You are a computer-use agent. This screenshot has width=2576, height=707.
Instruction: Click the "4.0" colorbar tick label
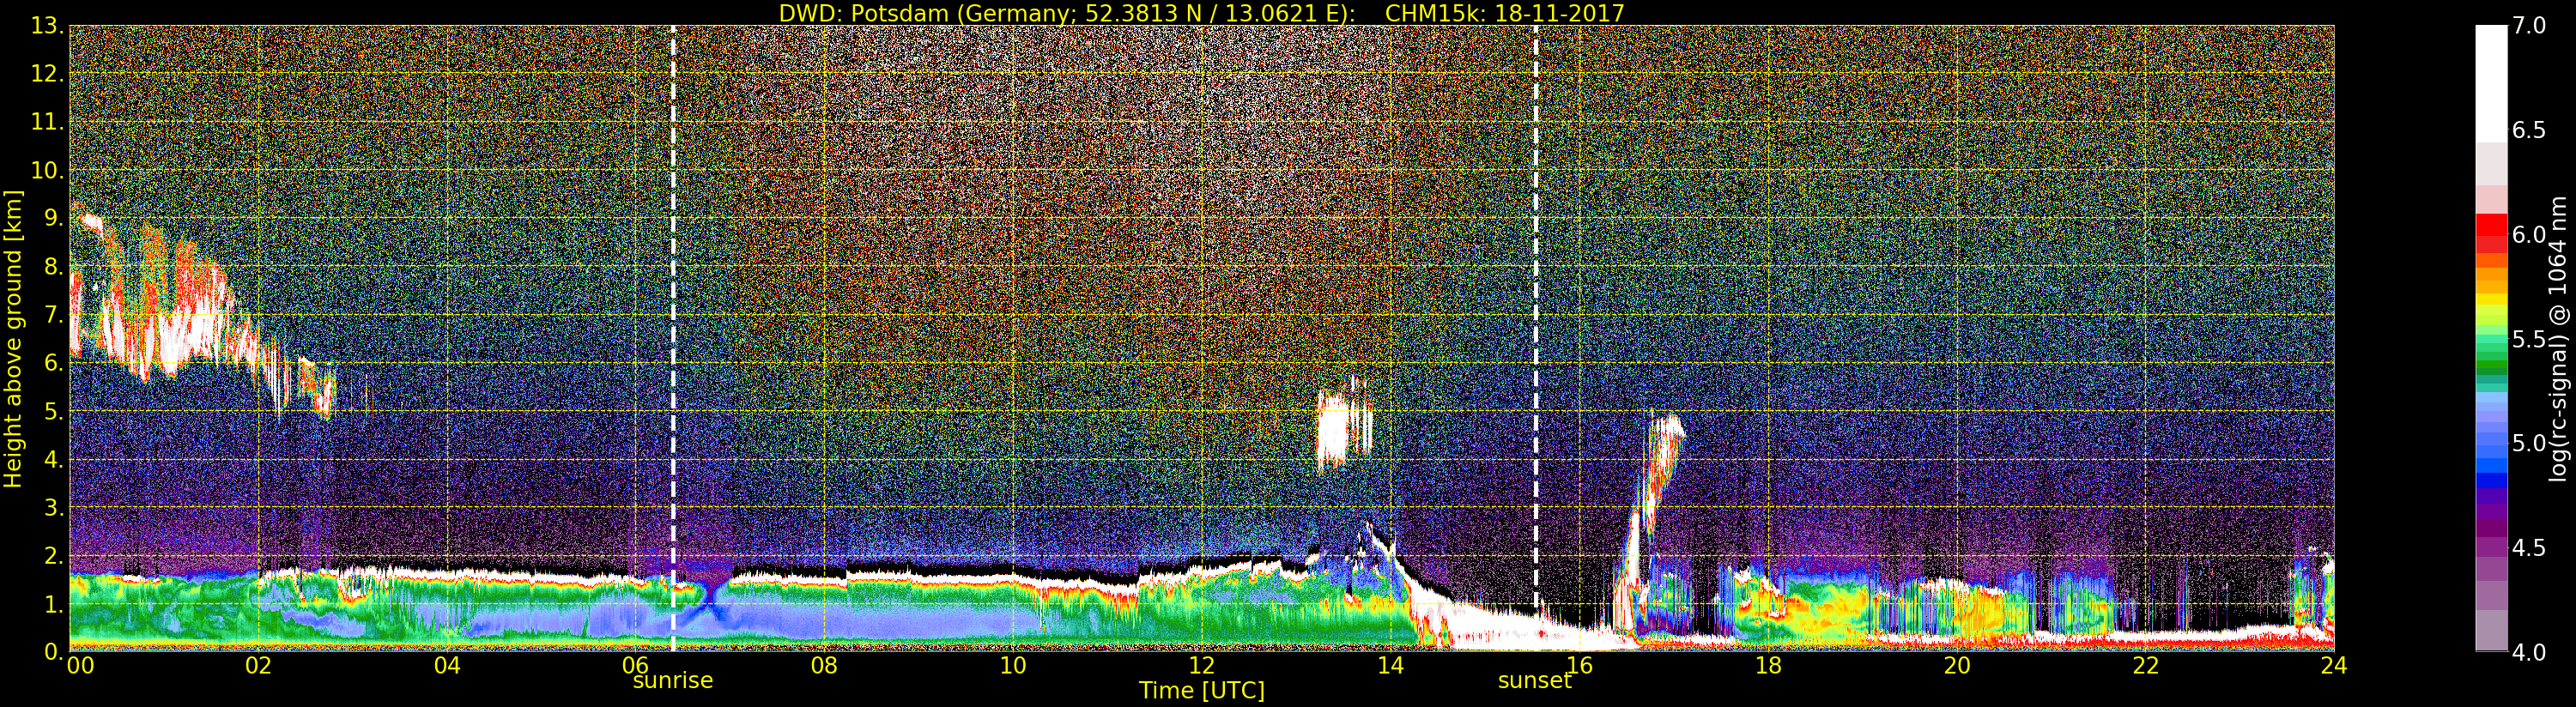tap(2529, 652)
